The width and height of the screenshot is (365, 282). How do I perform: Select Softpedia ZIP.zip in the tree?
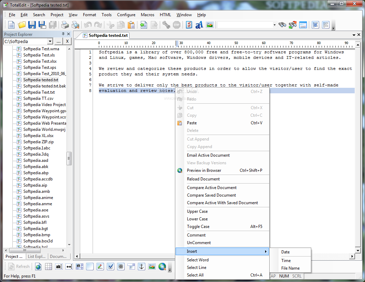39,142
